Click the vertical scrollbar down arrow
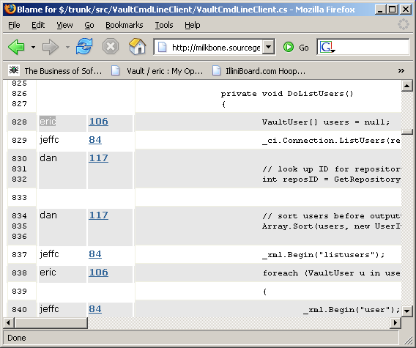This screenshot has width=416, height=348. (406, 311)
